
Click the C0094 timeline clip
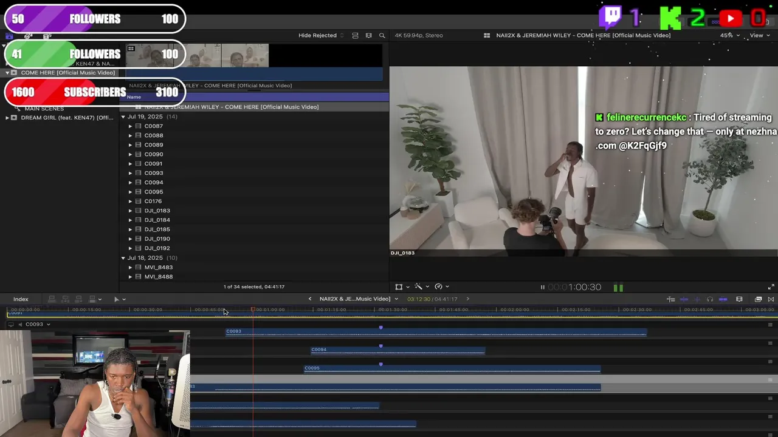[398, 350]
